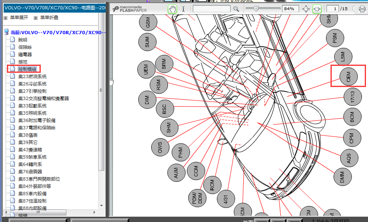This screenshot has height=222, width=368.
Task: Open 集27引擎控制 in the tree
Action: (x=32, y=91)
